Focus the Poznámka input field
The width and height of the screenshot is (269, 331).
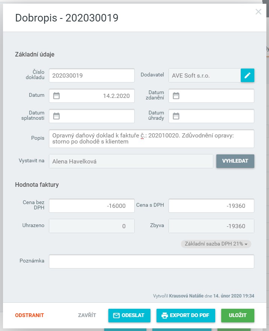[151, 261]
